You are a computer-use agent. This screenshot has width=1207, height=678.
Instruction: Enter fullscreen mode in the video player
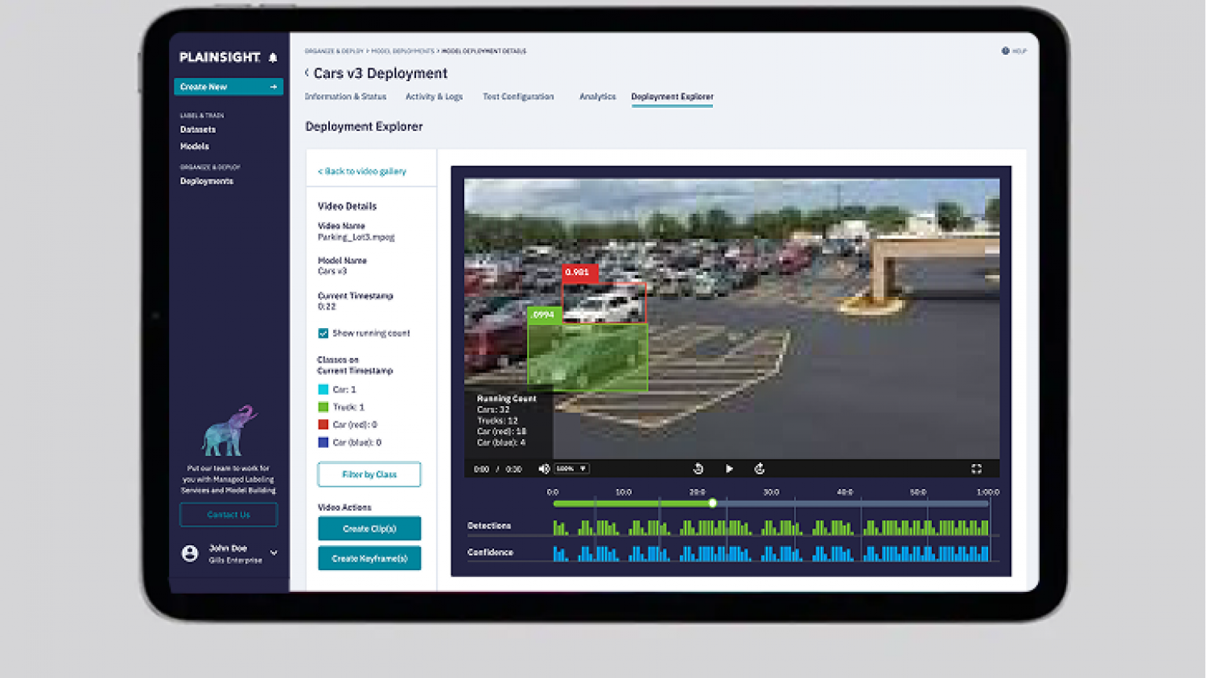[976, 469]
